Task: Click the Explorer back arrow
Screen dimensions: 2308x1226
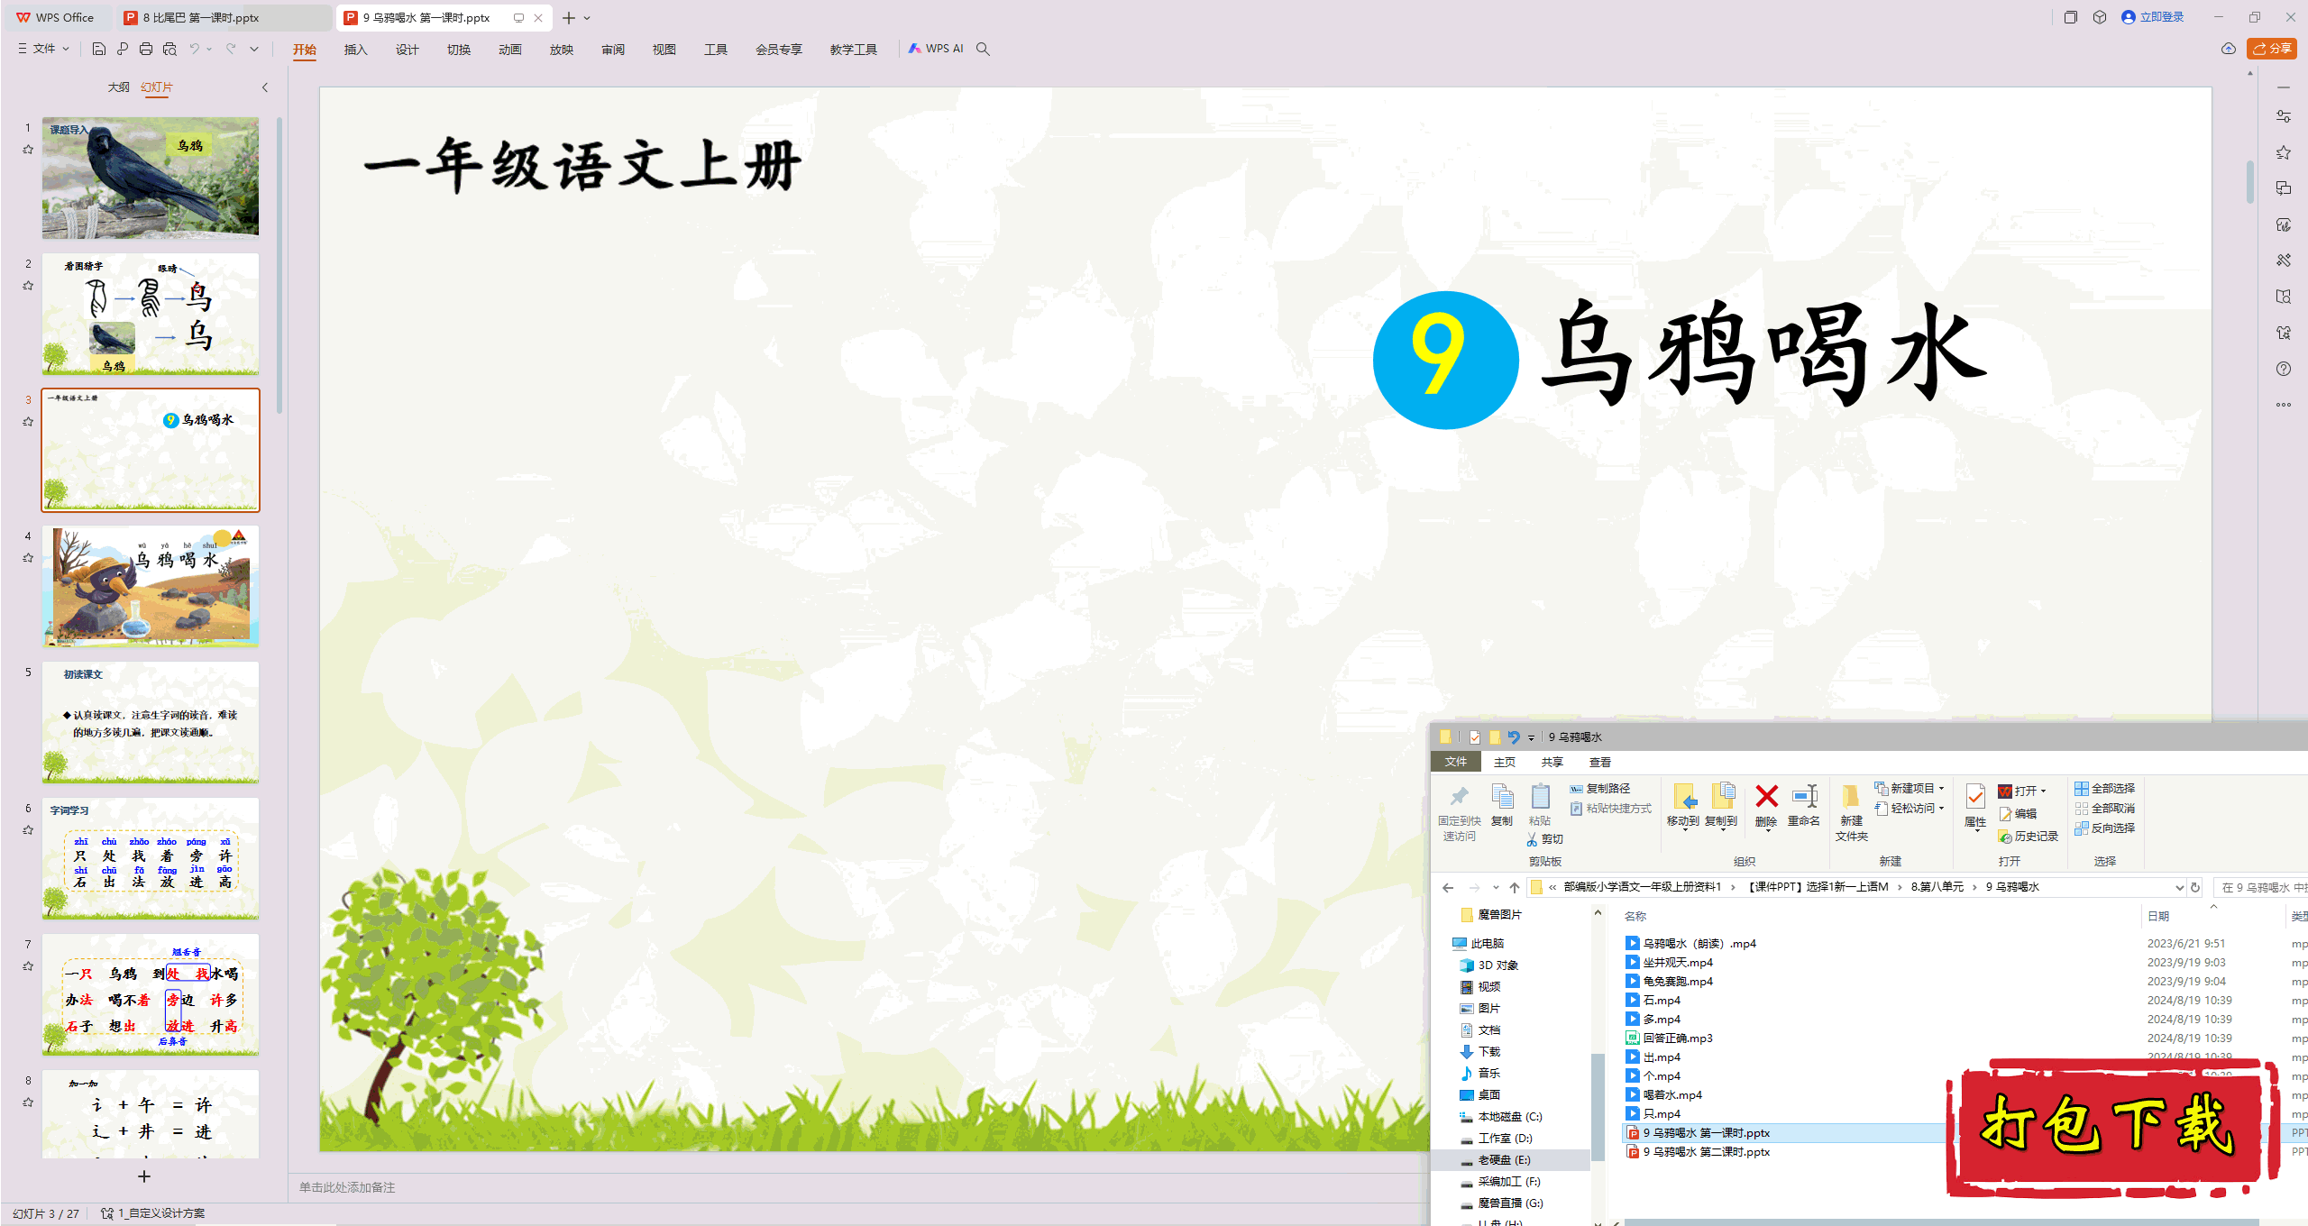Action: pos(1448,887)
